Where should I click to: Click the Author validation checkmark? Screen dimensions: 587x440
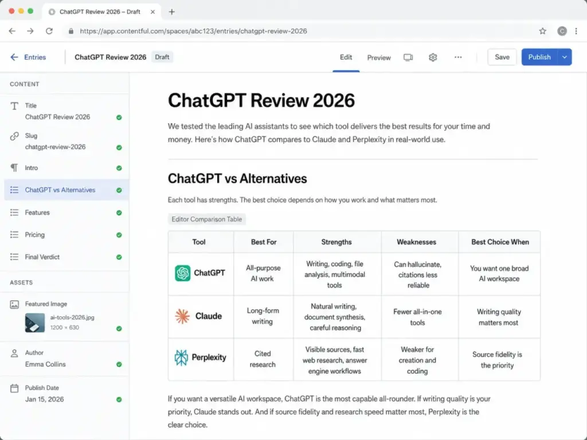[119, 364]
